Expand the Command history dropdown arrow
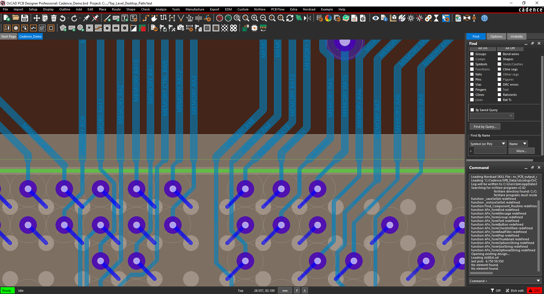This screenshot has height=294, width=544. coord(538,281)
